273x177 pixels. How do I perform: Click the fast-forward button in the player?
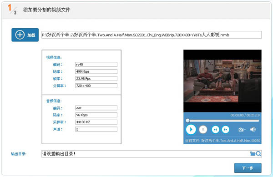pos(226,130)
